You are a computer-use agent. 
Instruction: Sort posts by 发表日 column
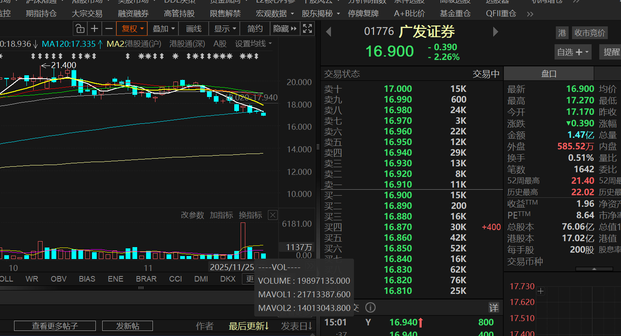(297, 326)
